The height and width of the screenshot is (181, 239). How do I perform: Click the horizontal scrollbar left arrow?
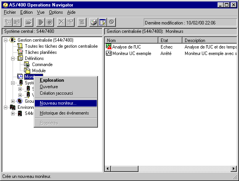click(x=108, y=169)
